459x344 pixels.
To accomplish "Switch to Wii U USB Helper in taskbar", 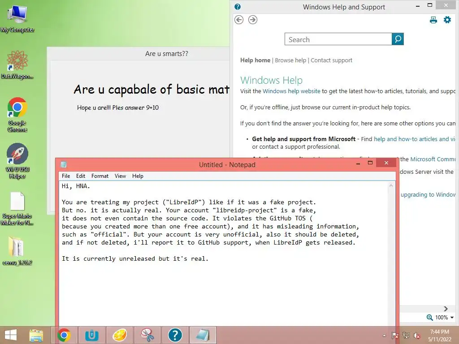I will tap(91, 335).
